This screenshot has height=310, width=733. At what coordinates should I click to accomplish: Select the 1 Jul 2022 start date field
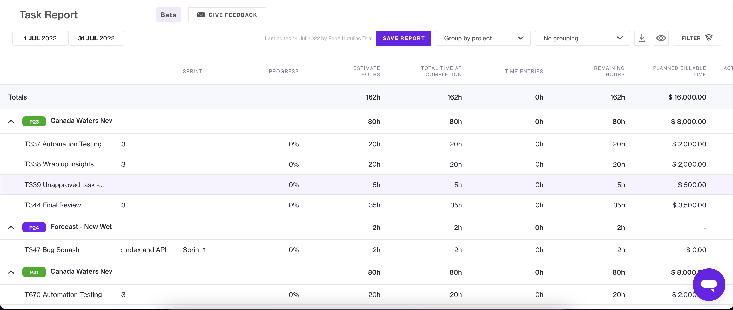click(40, 38)
